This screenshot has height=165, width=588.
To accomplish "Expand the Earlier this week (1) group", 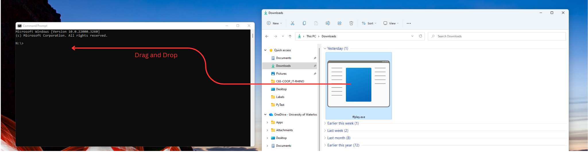I will [x=325, y=123].
